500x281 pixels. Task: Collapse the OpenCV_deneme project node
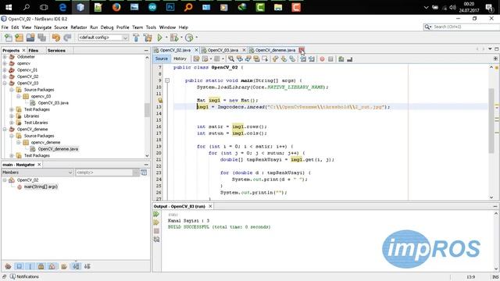point(5,130)
